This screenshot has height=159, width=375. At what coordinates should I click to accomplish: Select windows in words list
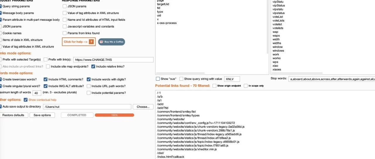pos(278,51)
